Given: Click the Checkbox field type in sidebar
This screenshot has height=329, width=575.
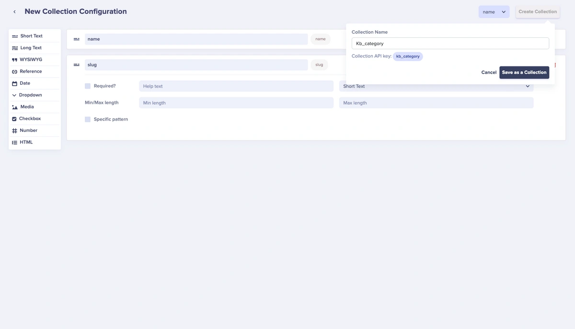Looking at the screenshot, I should point(30,119).
